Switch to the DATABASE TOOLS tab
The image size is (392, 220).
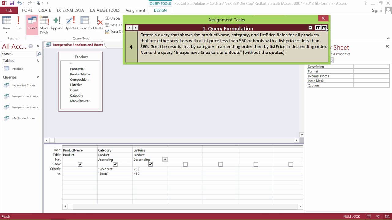click(x=105, y=10)
